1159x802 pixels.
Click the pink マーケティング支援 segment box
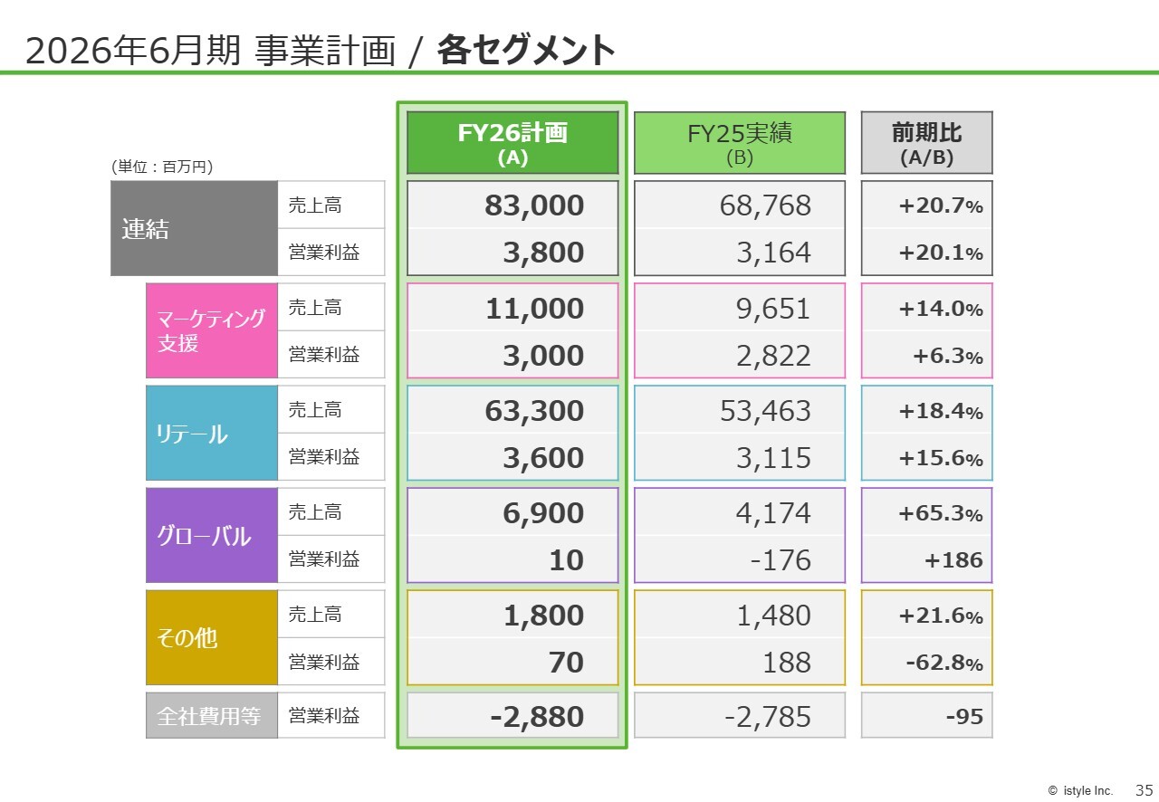[212, 330]
